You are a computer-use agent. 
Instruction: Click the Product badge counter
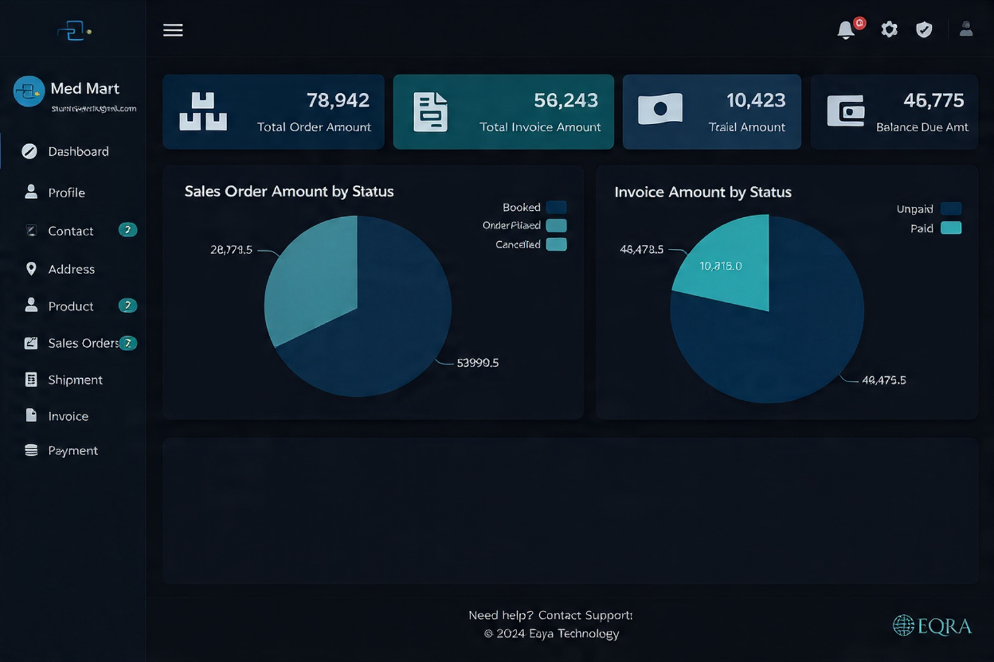[127, 306]
